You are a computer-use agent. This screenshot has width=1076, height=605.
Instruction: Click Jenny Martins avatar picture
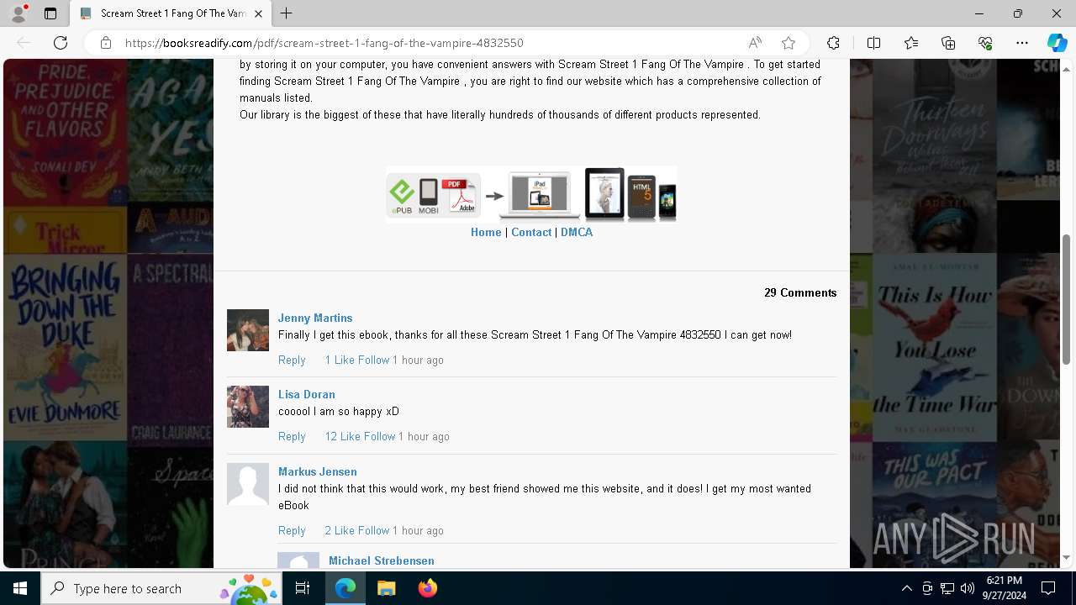coord(248,330)
